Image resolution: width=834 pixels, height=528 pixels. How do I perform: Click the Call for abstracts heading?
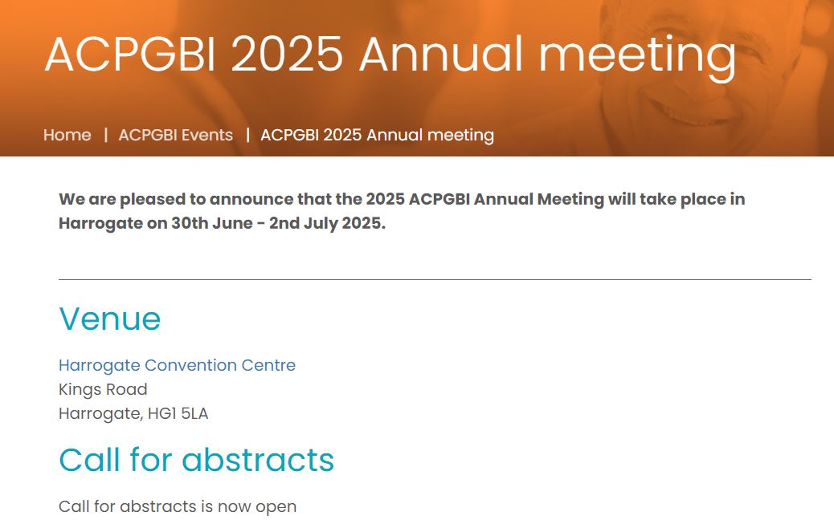pyautogui.click(x=197, y=460)
